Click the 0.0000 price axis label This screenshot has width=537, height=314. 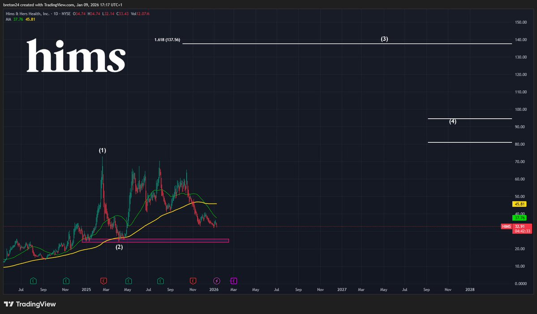coord(520,284)
